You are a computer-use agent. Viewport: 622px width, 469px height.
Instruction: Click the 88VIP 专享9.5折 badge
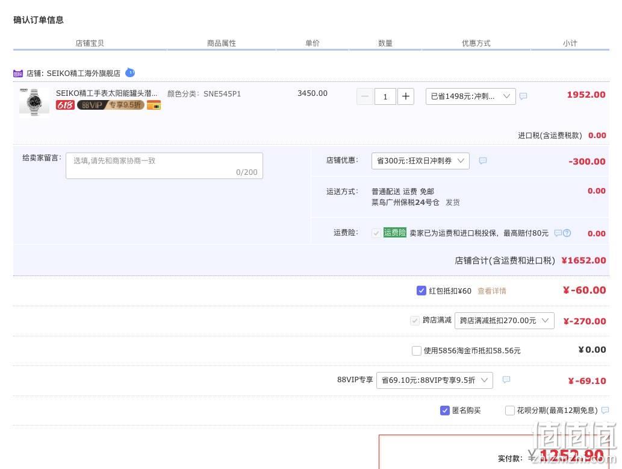click(x=110, y=105)
